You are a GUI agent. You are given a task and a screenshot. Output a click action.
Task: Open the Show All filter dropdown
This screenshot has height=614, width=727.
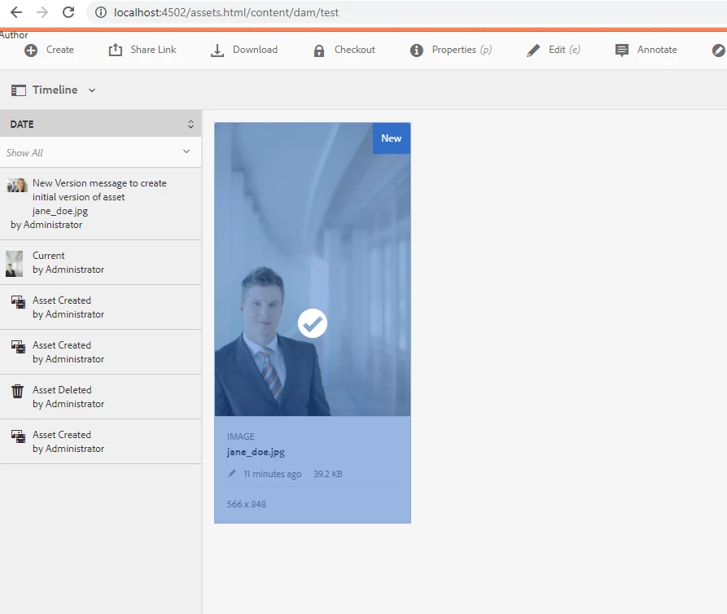coord(101,152)
